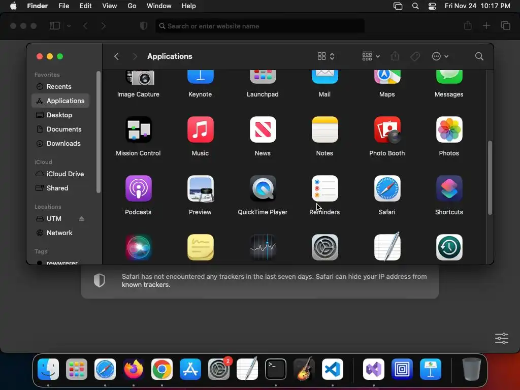Select Applications in the Finder sidebar
The width and height of the screenshot is (520, 390).
[x=61, y=101]
